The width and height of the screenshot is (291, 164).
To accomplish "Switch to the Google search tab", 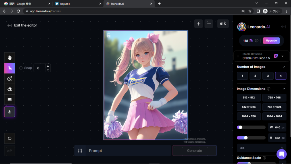I will (x=26, y=4).
